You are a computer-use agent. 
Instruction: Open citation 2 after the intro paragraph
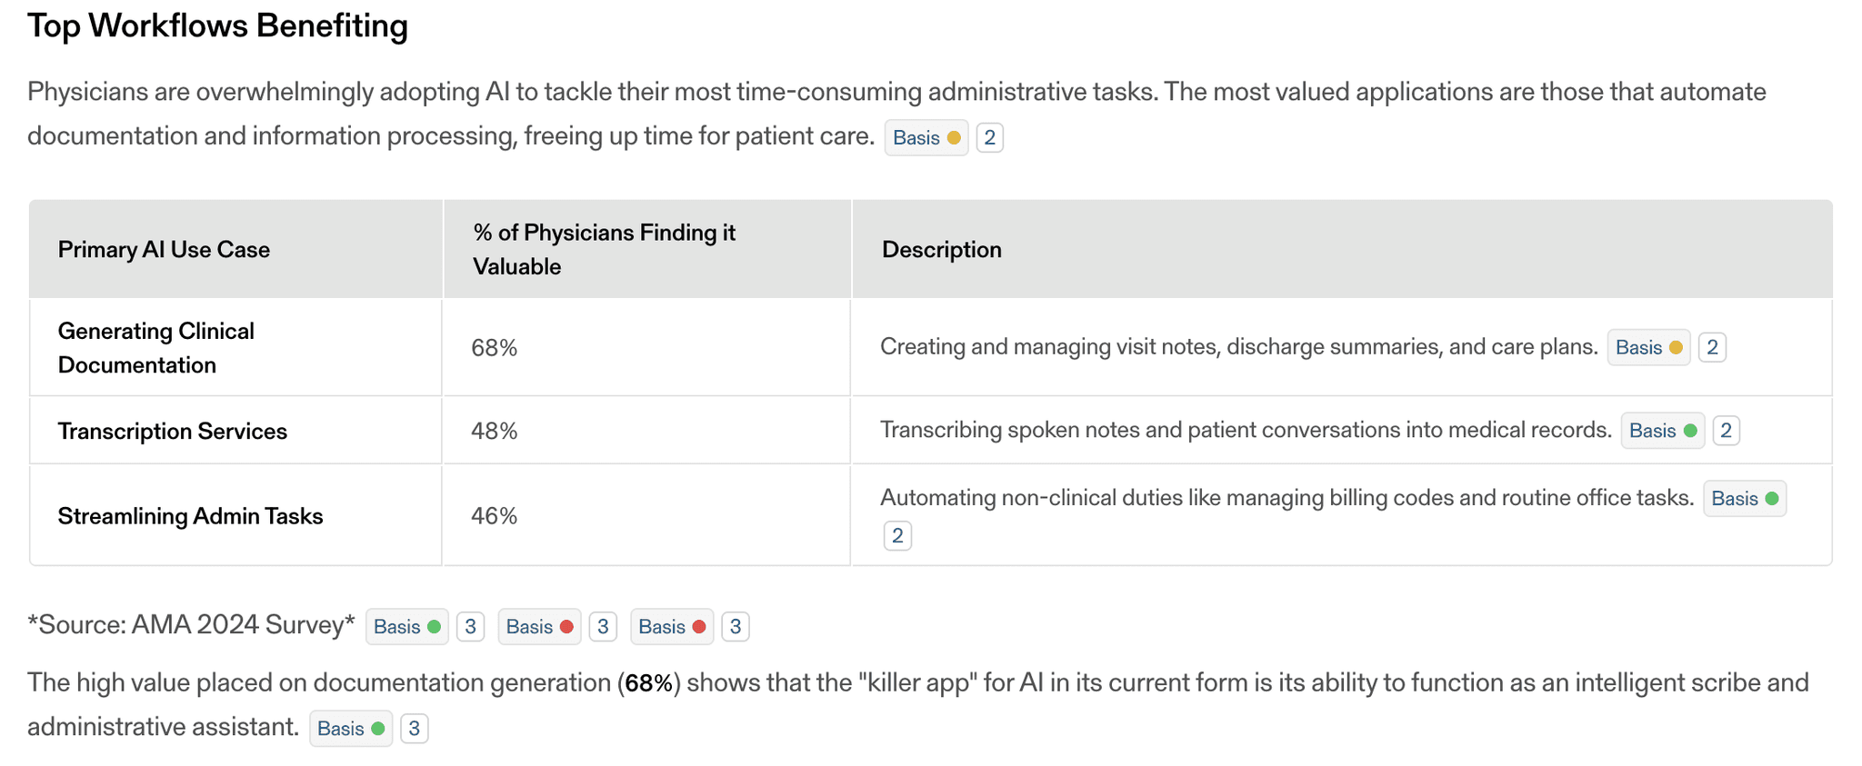point(989,138)
